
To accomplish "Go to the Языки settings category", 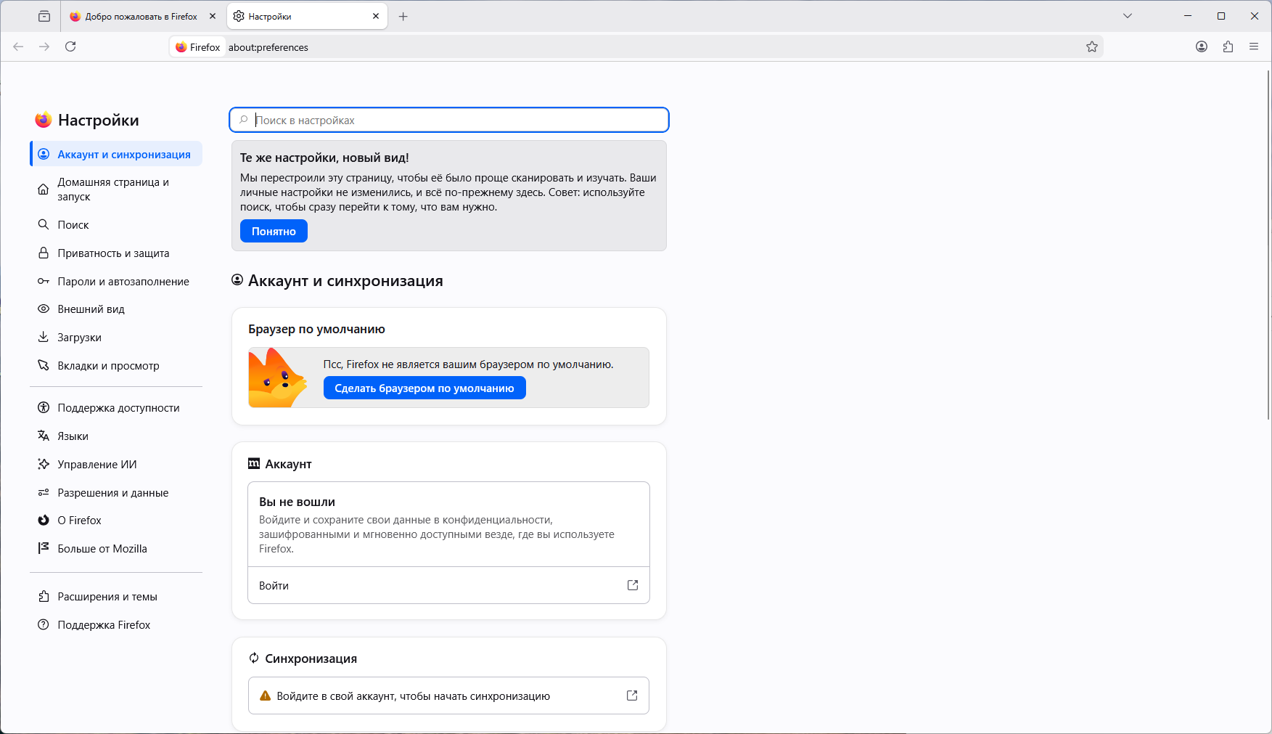I will click(116, 436).
